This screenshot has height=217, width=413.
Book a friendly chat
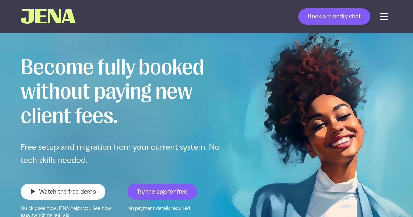(x=334, y=17)
